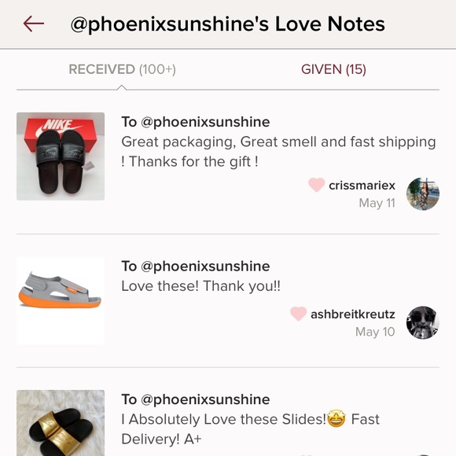This screenshot has width=456, height=456.
Task: Switch to the GIVEN (15) tab
Action: (x=333, y=69)
